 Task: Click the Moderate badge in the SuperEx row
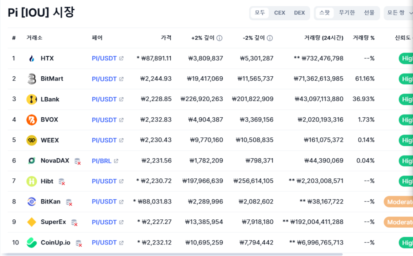pos(398,223)
